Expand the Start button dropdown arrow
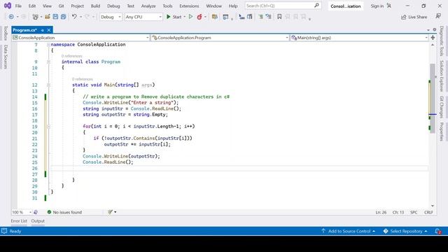Image resolution: width=448 pixels, height=252 pixels. (185, 17)
